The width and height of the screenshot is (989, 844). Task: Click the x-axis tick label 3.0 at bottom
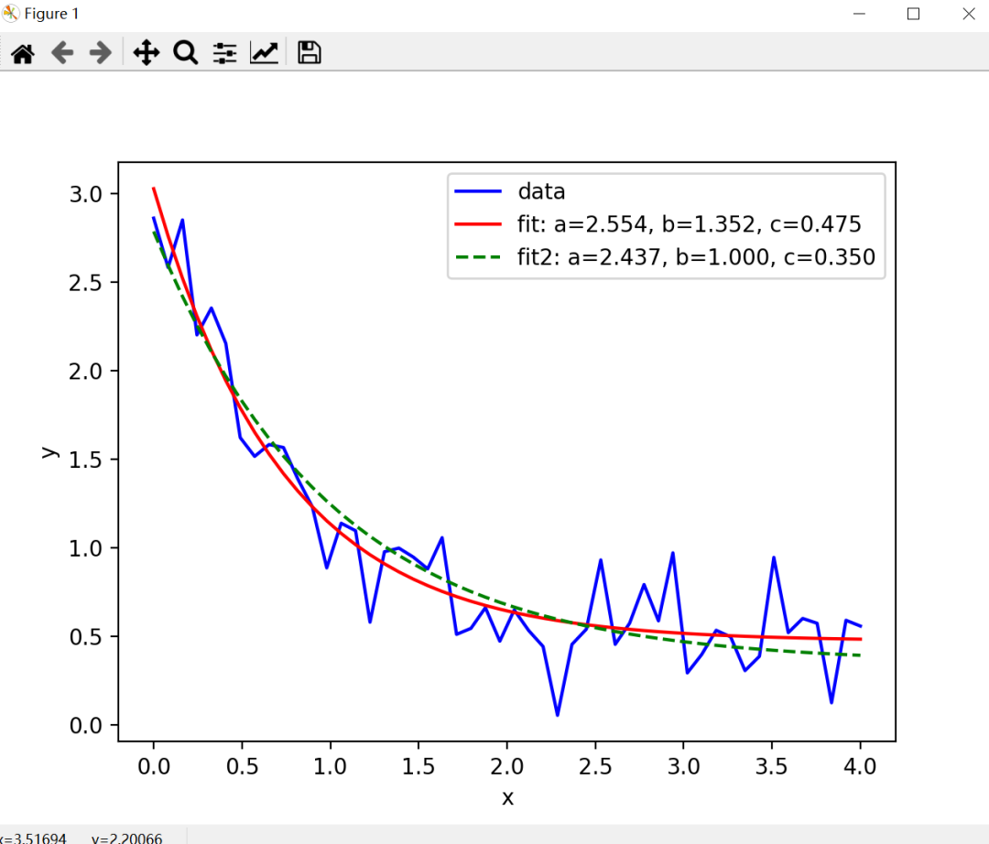point(684,767)
